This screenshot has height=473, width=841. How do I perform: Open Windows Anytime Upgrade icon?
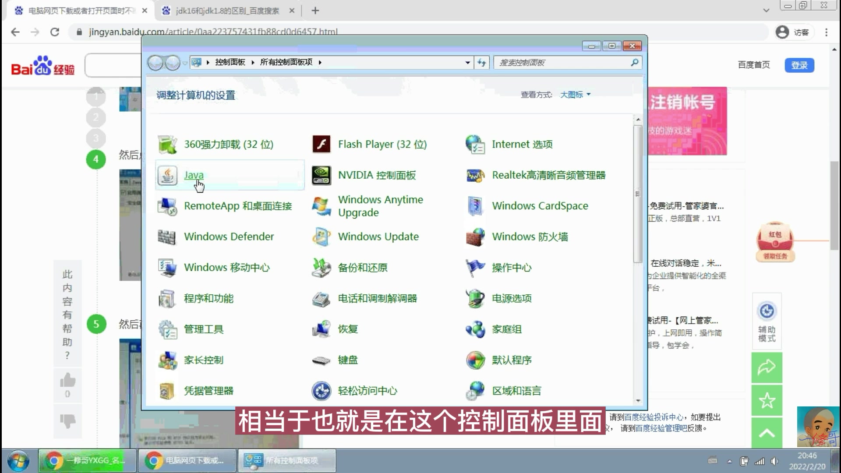321,206
